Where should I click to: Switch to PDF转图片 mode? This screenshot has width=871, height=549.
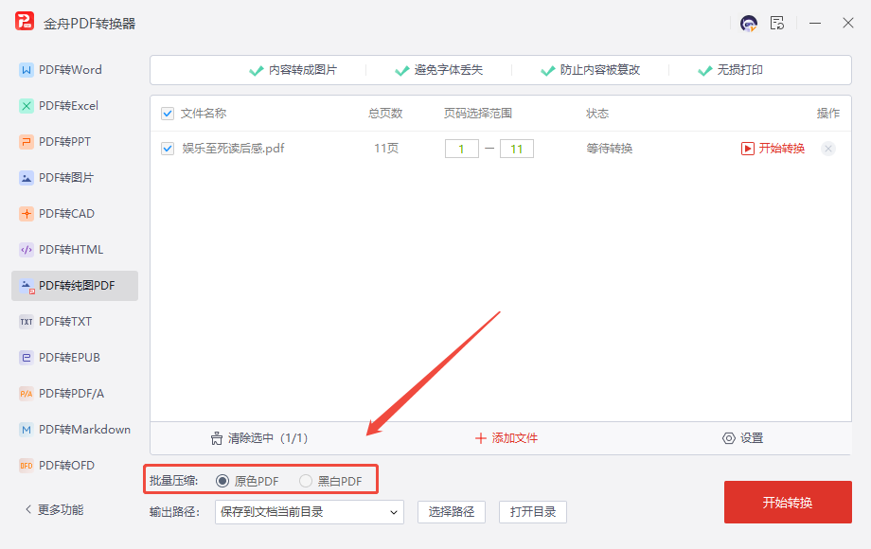75,178
